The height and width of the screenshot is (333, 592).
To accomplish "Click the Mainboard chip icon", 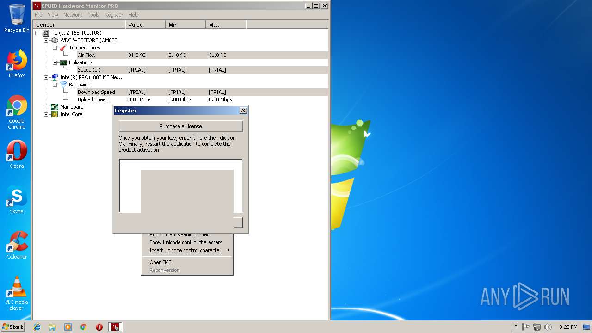I will point(55,107).
